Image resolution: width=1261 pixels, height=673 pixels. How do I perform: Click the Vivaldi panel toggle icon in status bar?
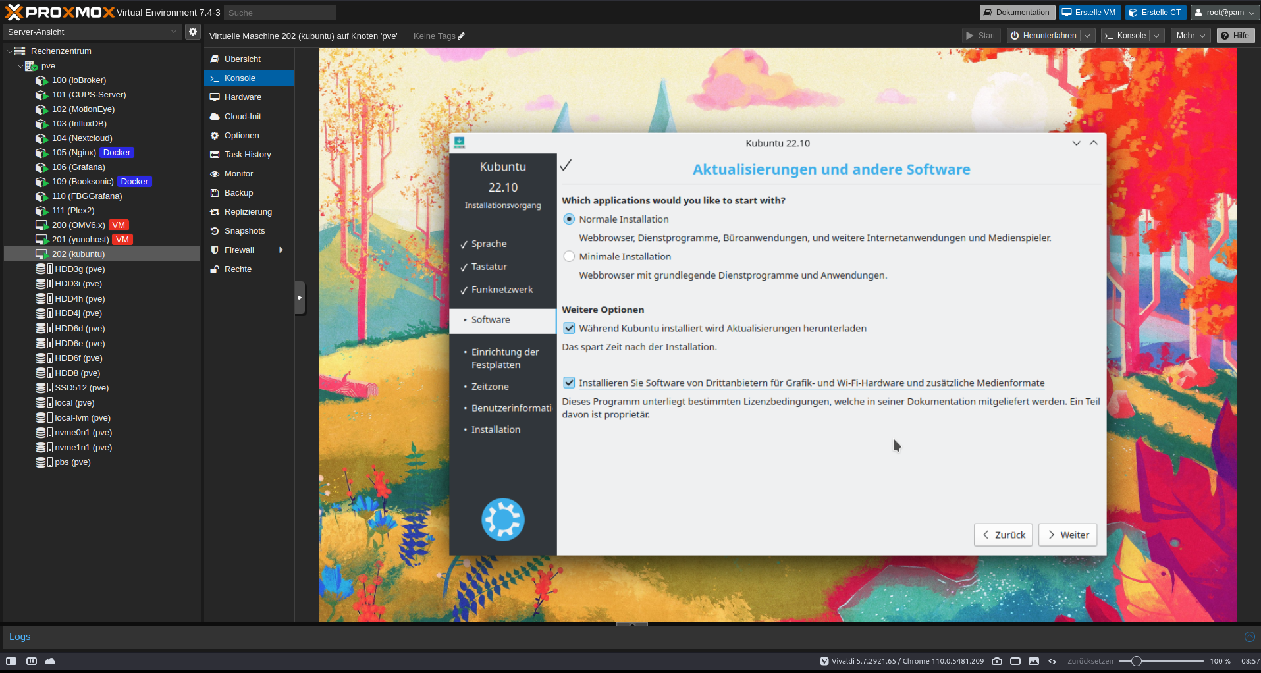click(x=11, y=661)
